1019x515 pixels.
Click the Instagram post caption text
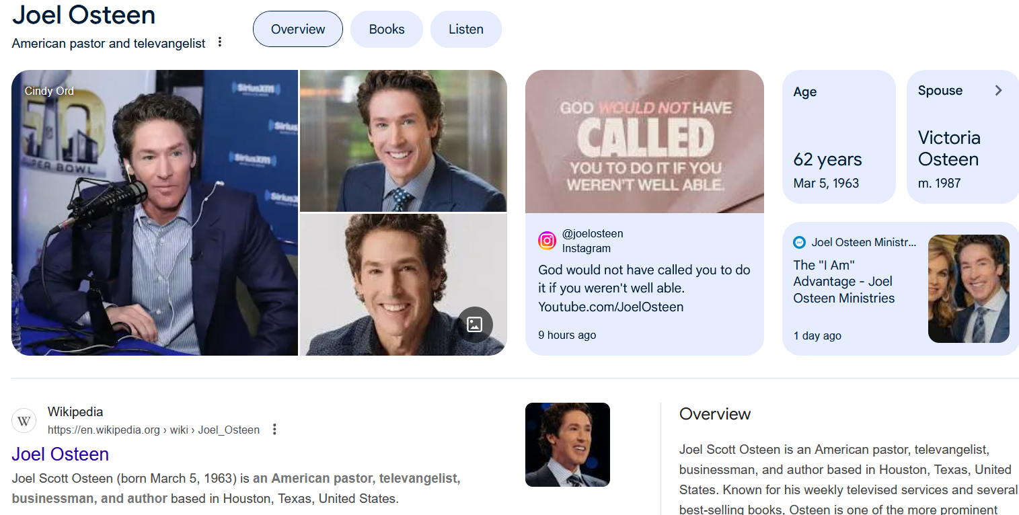point(644,288)
